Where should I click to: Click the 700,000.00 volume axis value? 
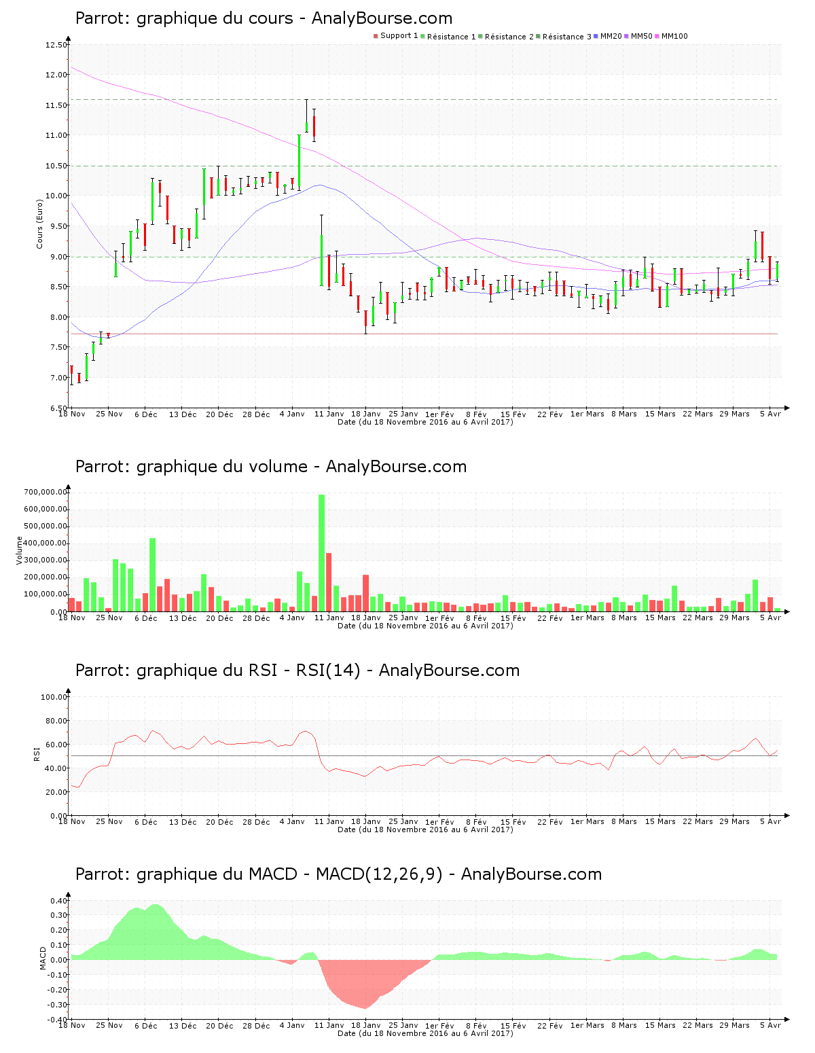[46, 492]
